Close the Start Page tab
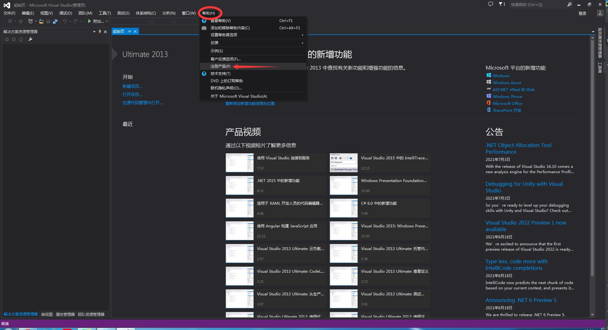 click(135, 31)
